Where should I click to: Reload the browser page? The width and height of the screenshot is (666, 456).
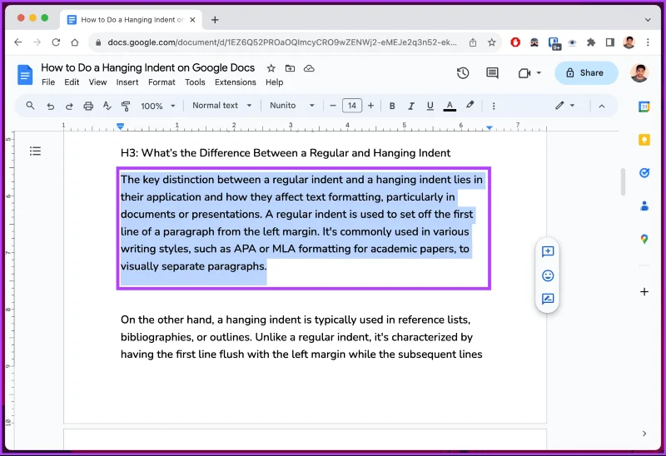pyautogui.click(x=56, y=42)
